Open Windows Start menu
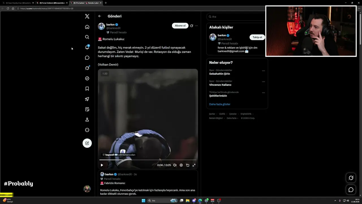The height and width of the screenshot is (204, 362). (x=143, y=201)
